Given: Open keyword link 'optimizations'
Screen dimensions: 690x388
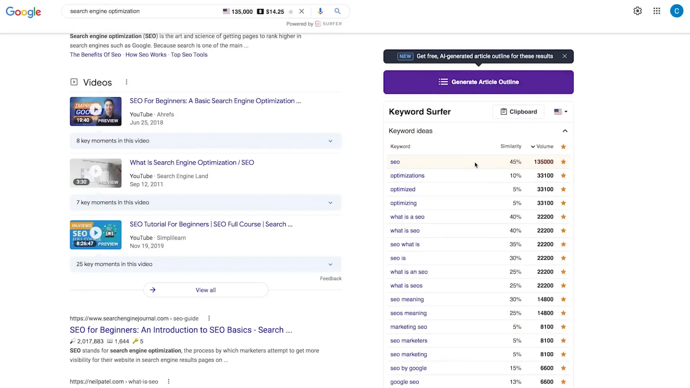Looking at the screenshot, I should pyautogui.click(x=407, y=176).
